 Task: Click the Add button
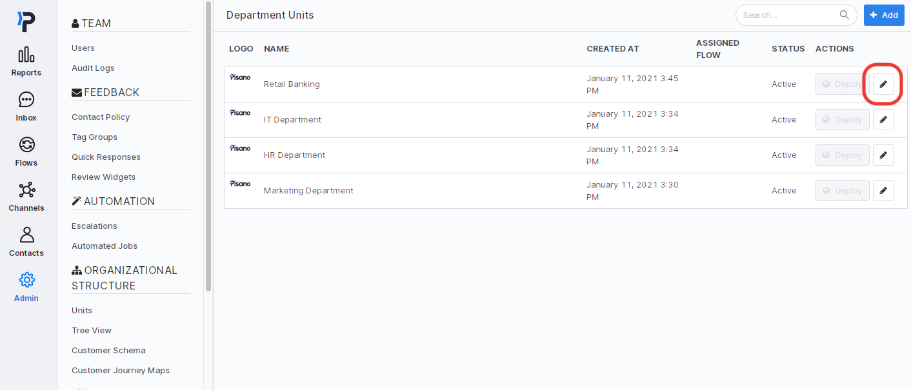[x=884, y=14]
